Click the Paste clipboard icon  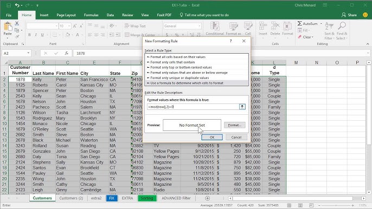(x=8, y=27)
